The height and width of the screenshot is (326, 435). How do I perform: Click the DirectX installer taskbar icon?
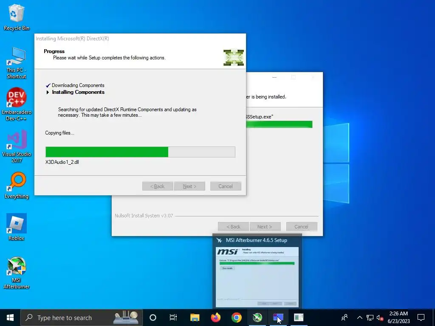[x=278, y=318]
